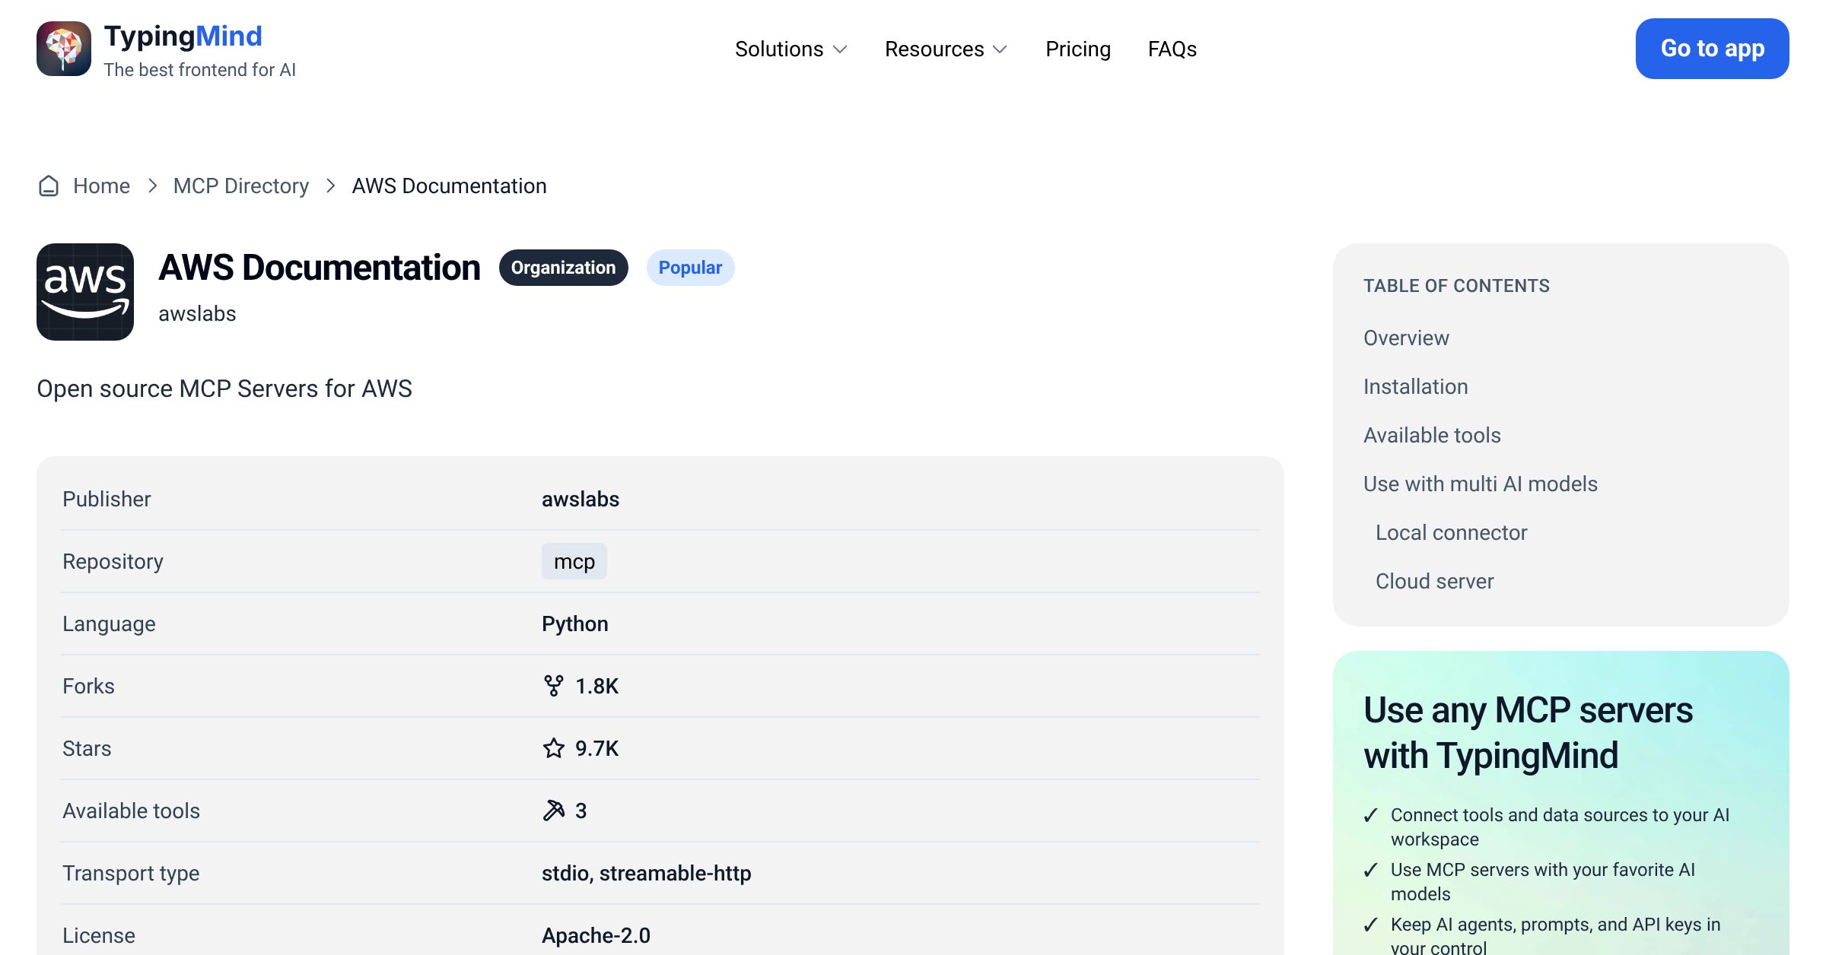The width and height of the screenshot is (1826, 955).
Task: Go to Home via the breadcrumb
Action: pos(101,186)
